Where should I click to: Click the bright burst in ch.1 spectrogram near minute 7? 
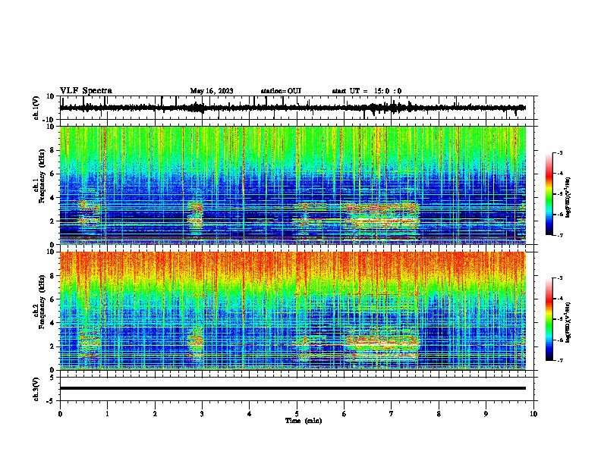(x=383, y=220)
